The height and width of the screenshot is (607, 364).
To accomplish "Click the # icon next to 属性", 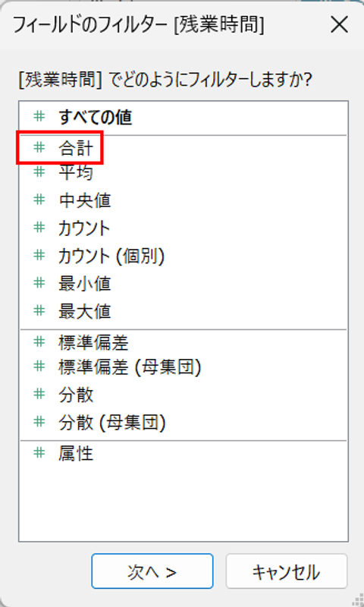I will 39,451.
